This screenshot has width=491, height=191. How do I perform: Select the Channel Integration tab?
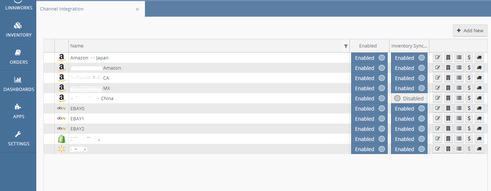(x=62, y=9)
